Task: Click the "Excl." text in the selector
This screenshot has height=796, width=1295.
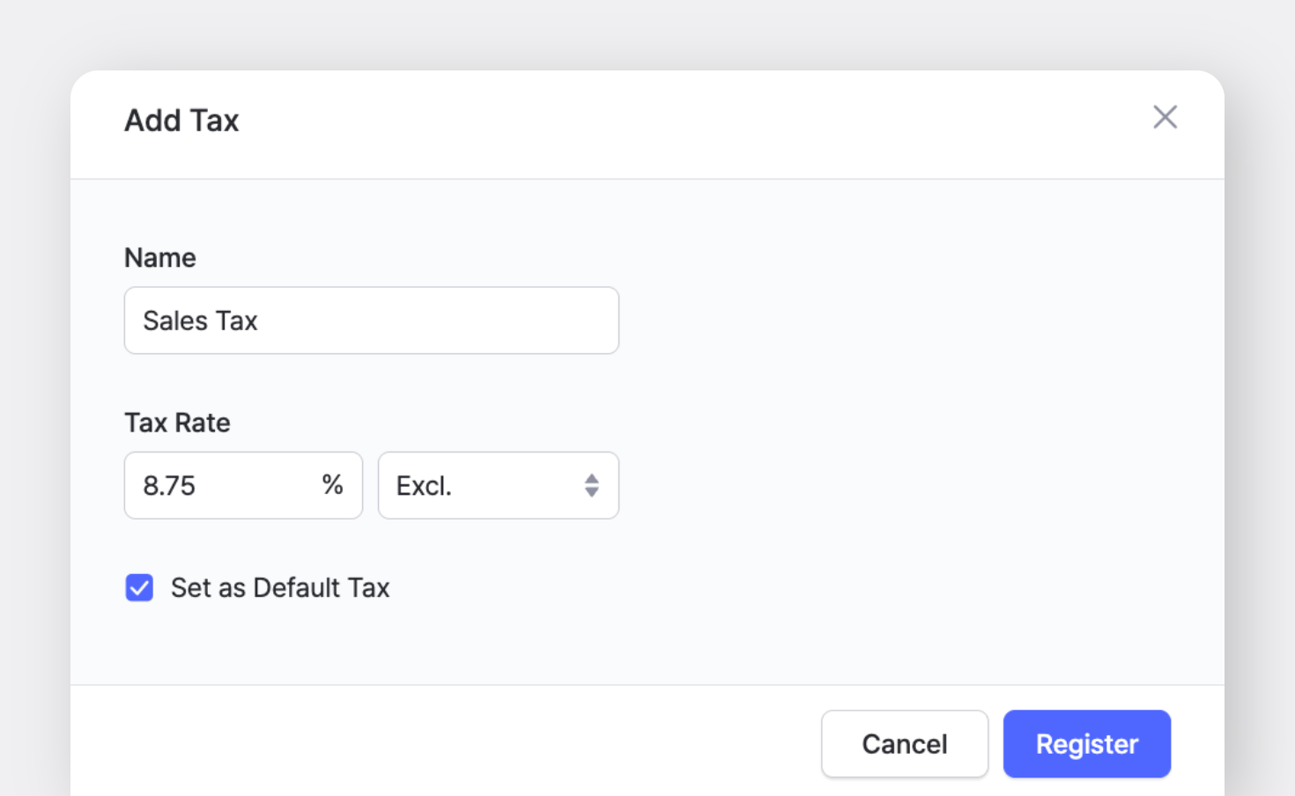Action: pyautogui.click(x=424, y=486)
